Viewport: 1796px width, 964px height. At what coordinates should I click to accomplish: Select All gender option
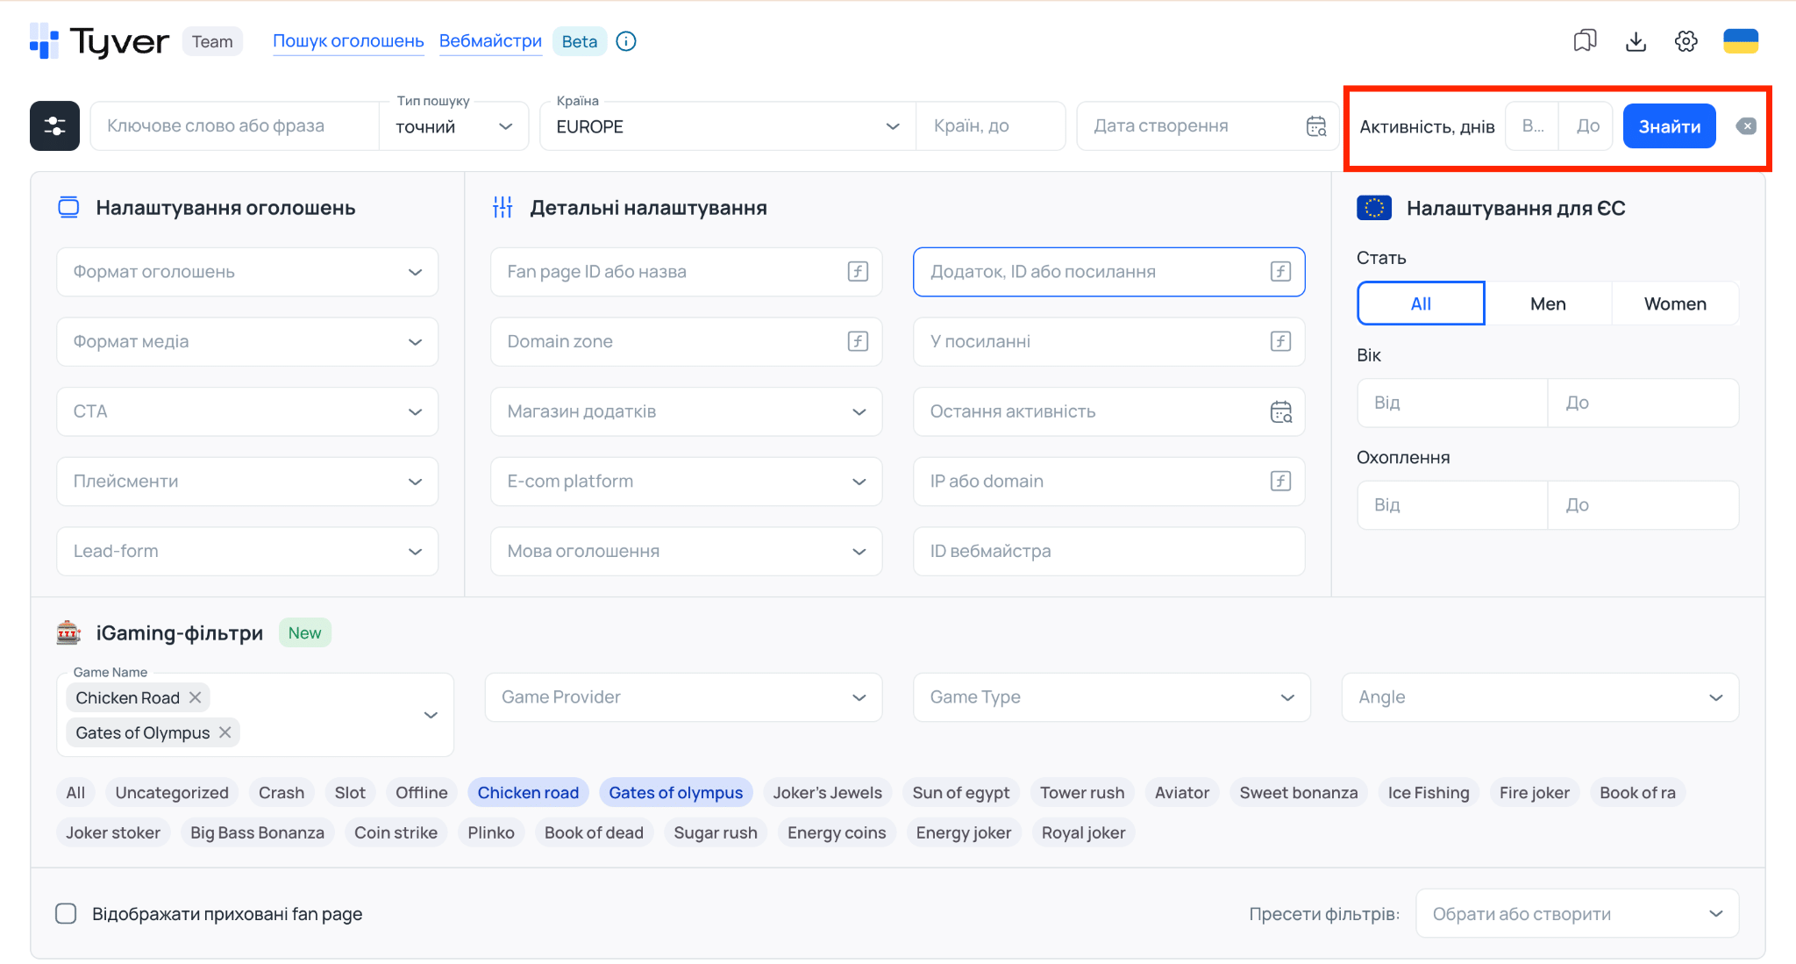1421,303
